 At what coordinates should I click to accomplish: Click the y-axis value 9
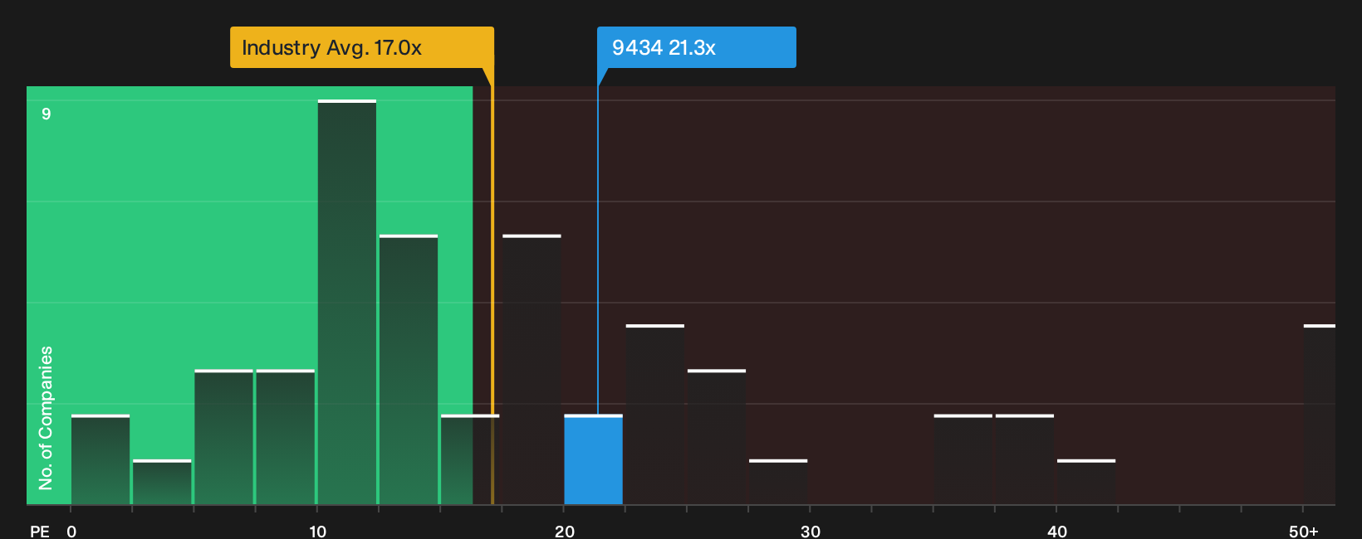click(x=47, y=114)
